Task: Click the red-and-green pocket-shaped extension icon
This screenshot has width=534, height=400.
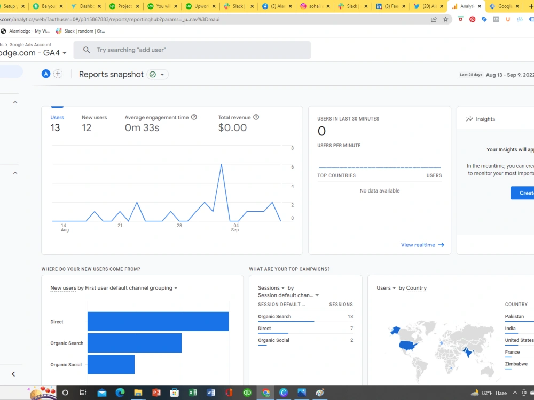Action: 460,19
